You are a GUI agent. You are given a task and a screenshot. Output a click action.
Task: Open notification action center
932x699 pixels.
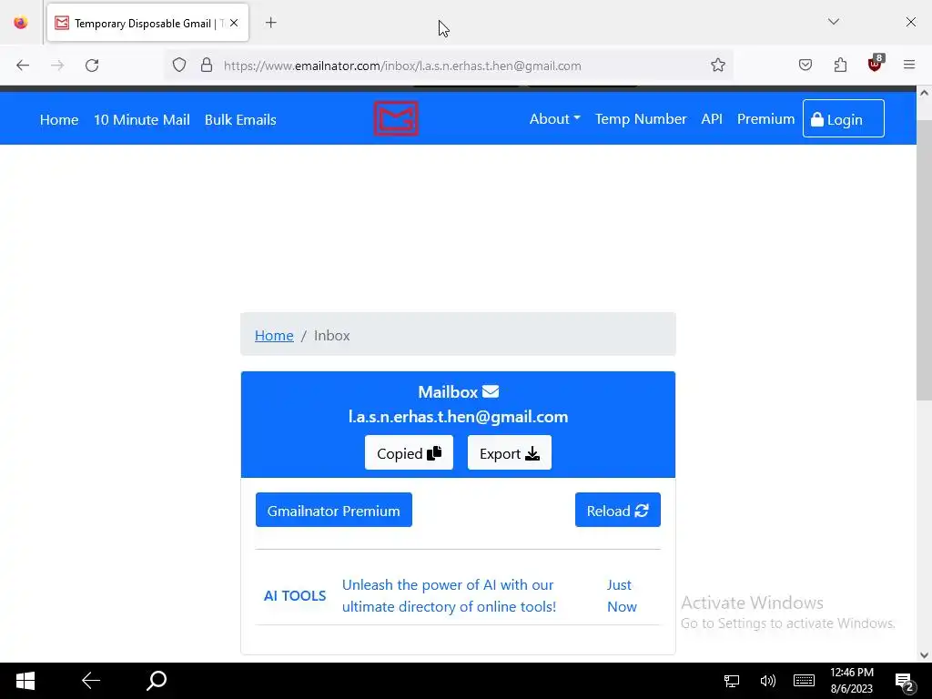(905, 681)
